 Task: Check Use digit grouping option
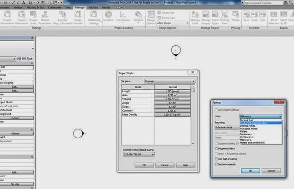tap(216, 159)
